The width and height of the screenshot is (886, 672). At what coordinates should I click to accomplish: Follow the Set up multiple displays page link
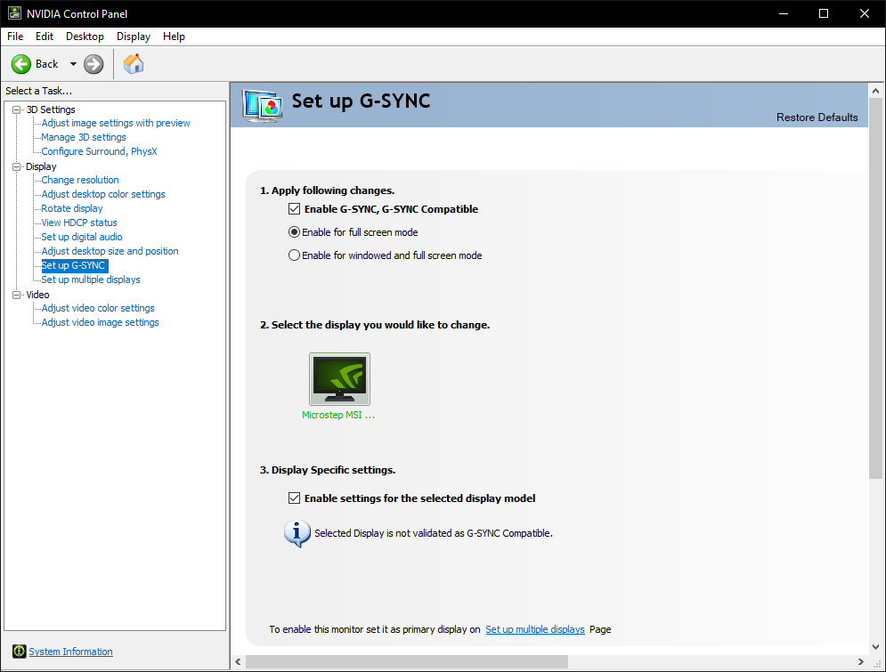(535, 629)
